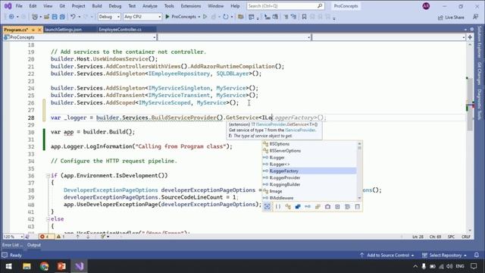This screenshot has height=273, width=485.
Task: Pin the Program.cs tab
Action: [33, 30]
